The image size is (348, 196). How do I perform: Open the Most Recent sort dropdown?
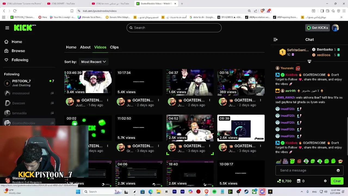click(x=94, y=62)
